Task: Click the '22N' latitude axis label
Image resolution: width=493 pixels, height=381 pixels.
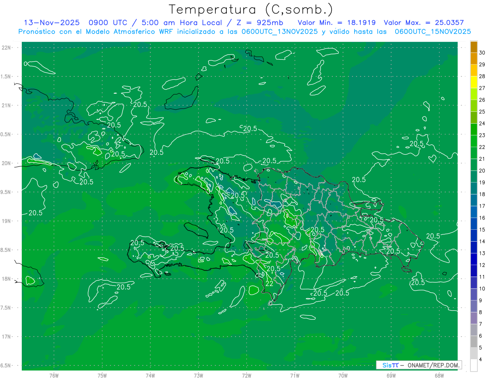Action: pyautogui.click(x=7, y=48)
